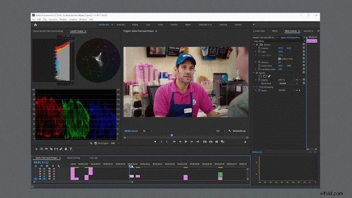
Task: Select the Razor tool
Action: (x=51, y=149)
